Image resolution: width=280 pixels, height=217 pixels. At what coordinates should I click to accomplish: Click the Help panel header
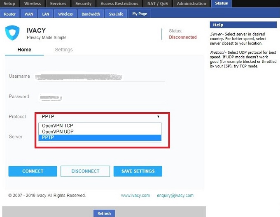tap(243, 25)
